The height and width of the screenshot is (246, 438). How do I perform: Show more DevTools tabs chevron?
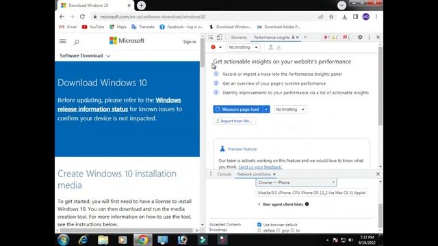click(x=305, y=37)
